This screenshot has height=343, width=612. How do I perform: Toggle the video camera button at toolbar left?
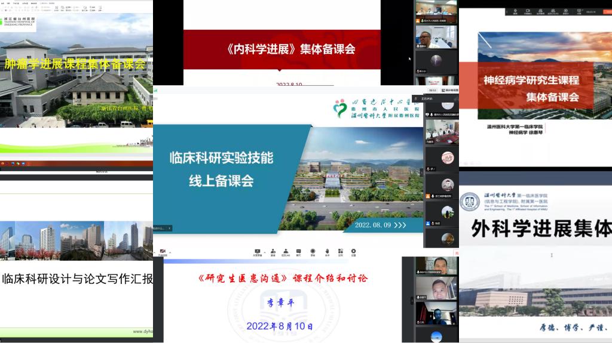point(163,252)
